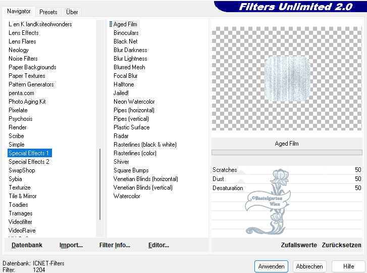Image resolution: width=367 pixels, height=273 pixels.
Task: Open the Presets tab
Action: click(x=48, y=12)
